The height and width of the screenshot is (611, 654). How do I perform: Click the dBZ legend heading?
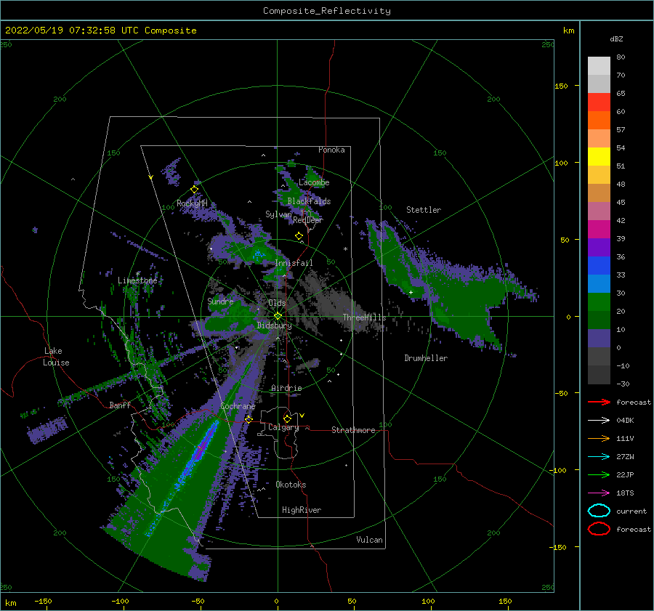tap(616, 39)
